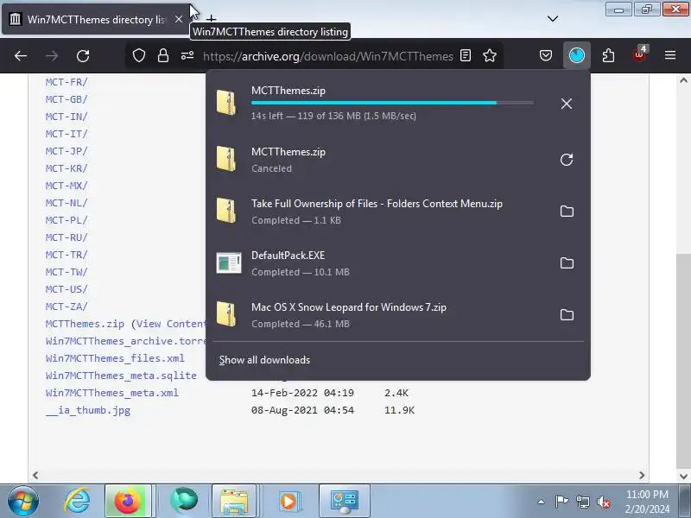Screen dimensions: 691x518
Task: Close the Win7MCTThemes tab
Action: click(179, 19)
